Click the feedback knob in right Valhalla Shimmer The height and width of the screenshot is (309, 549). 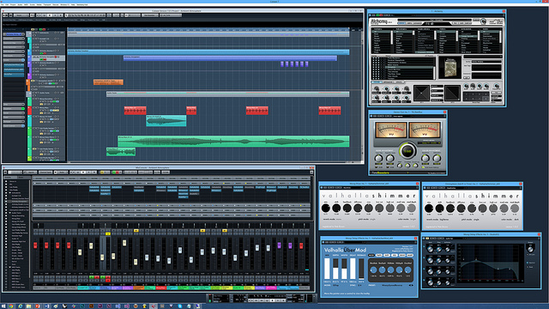click(x=450, y=209)
